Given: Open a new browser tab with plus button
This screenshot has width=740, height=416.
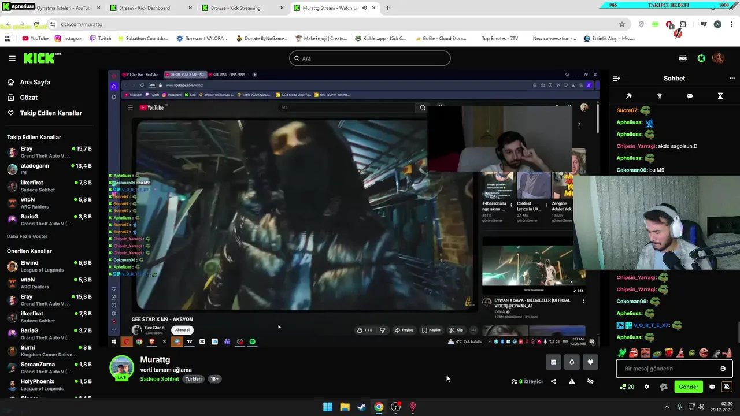Looking at the screenshot, I should coord(387,8).
